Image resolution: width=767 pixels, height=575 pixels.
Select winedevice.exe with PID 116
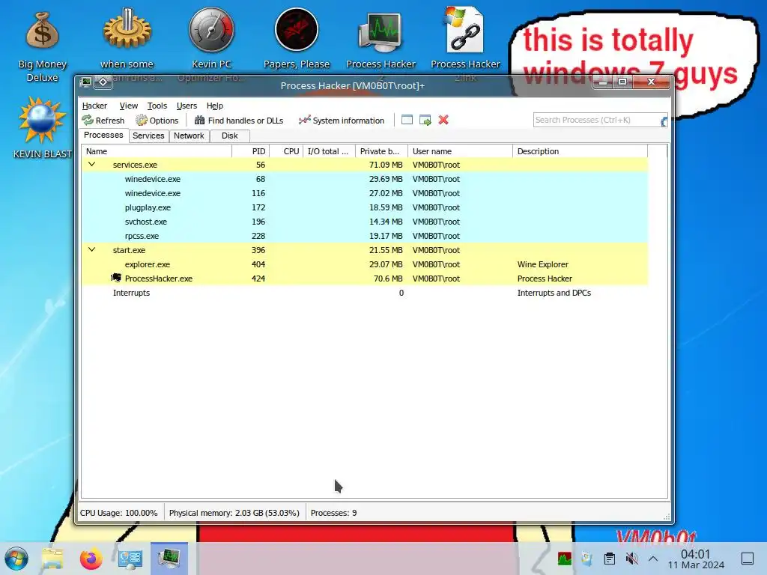pyautogui.click(x=365, y=193)
